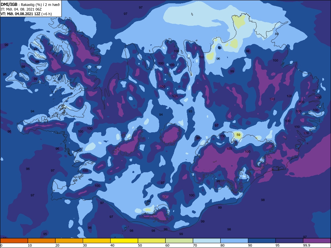Click the legend tick label '30'
Screen dimensions: 331x248
[x=85, y=245]
